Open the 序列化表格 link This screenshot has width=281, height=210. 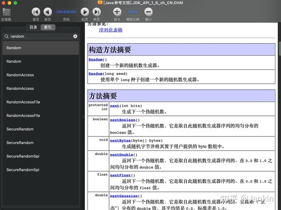click(111, 30)
